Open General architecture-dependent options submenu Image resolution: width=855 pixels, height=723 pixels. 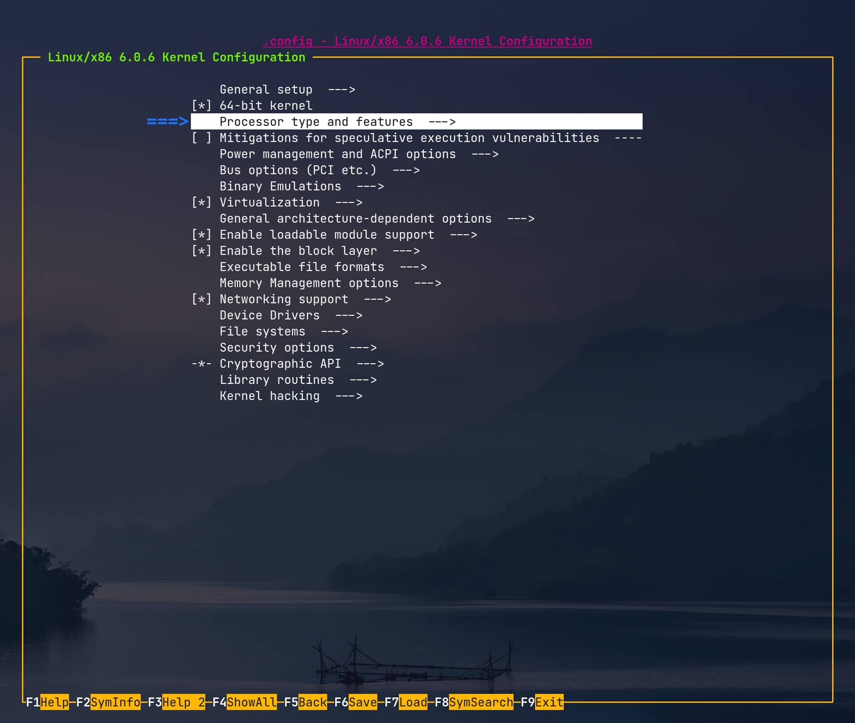pos(377,219)
